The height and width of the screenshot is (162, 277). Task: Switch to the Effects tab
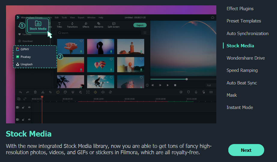(x=86, y=25)
